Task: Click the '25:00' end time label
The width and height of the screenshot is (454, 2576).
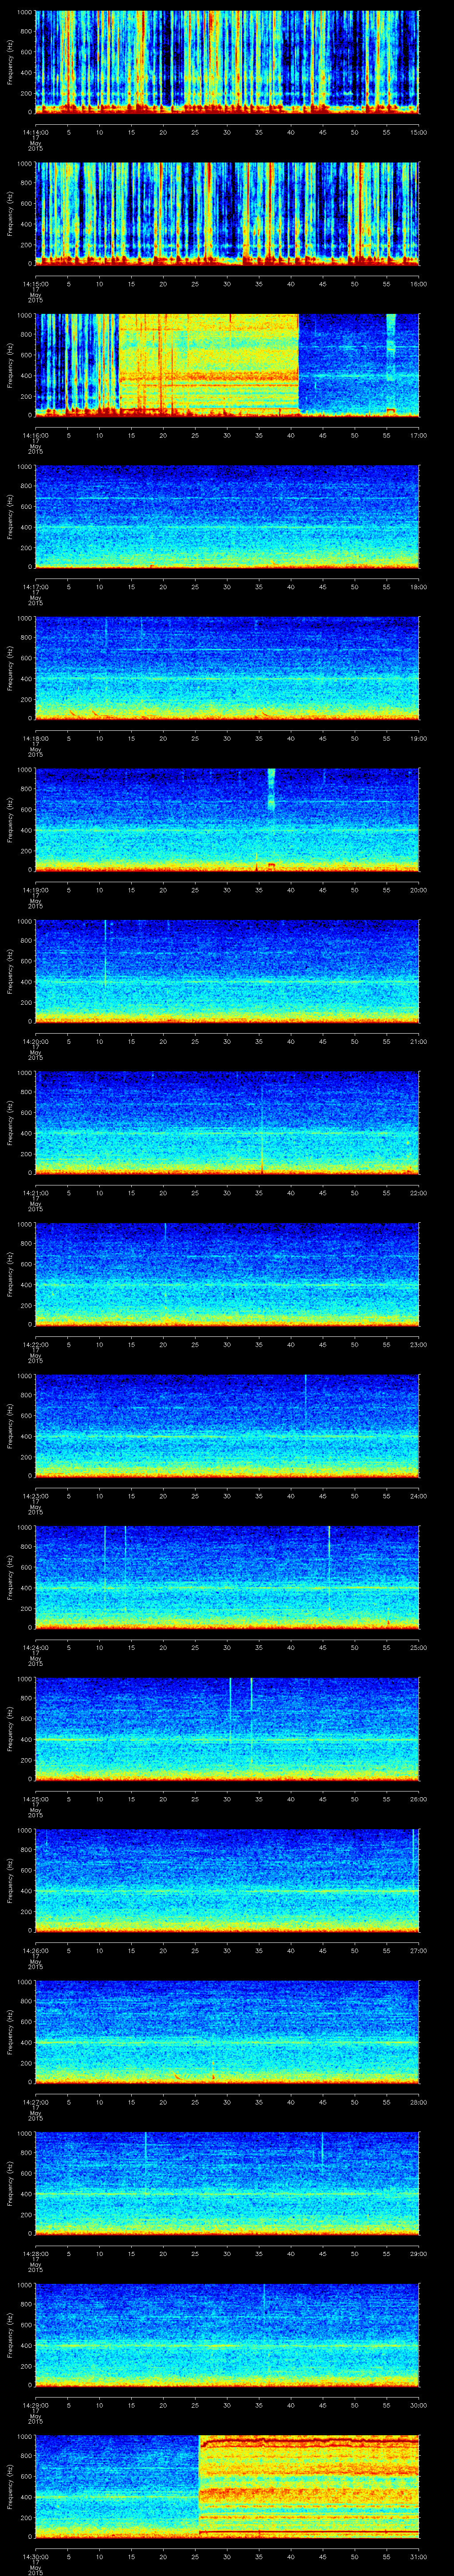Action: coord(419,1647)
